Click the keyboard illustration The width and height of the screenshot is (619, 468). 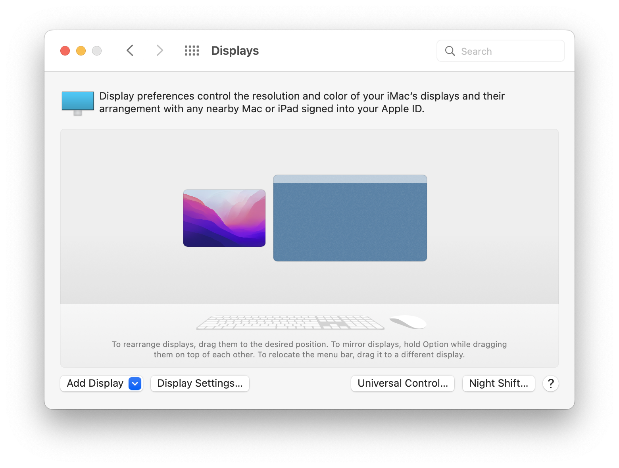pos(290,322)
